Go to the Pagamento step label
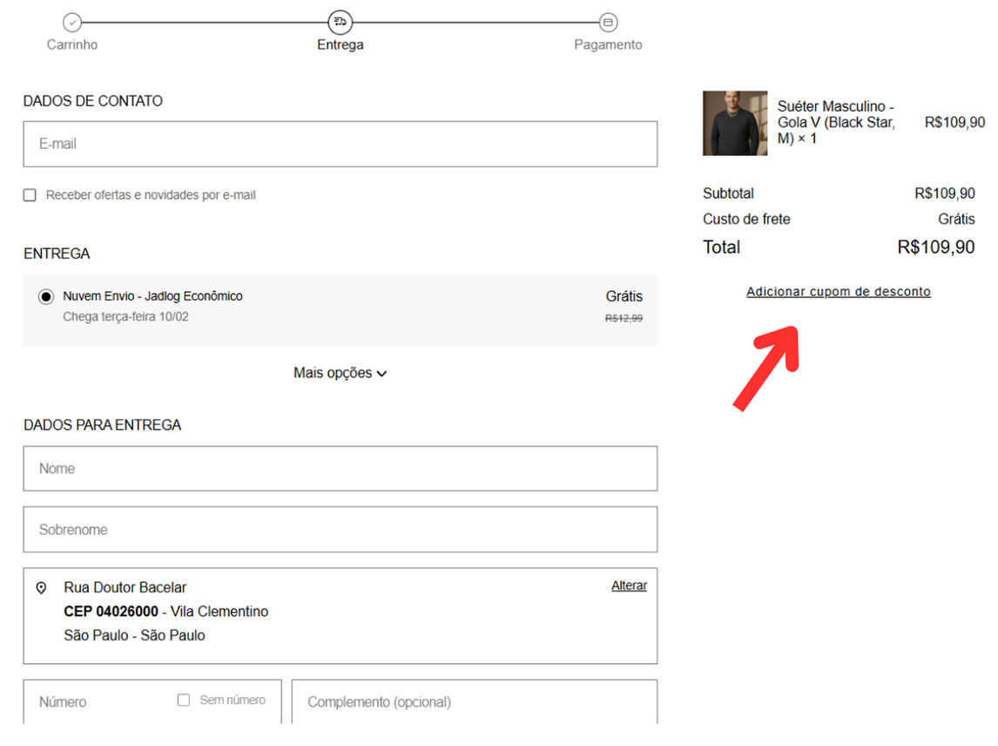The height and width of the screenshot is (746, 998). [608, 44]
